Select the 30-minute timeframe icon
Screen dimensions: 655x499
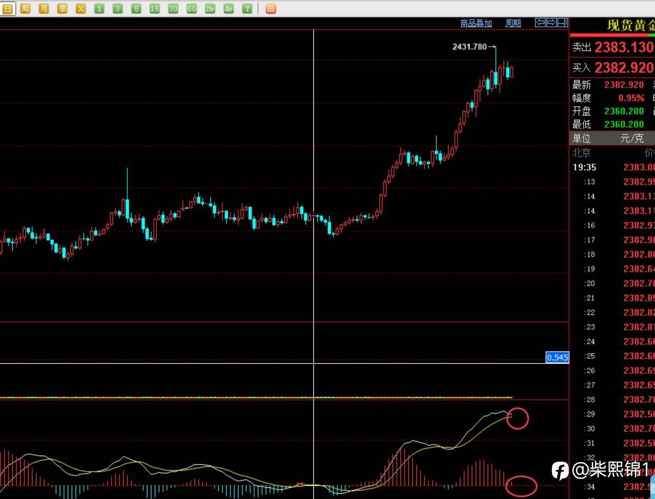(173, 8)
